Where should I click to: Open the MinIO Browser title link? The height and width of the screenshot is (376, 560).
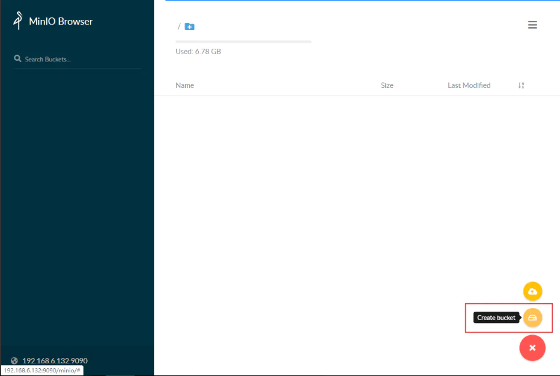(61, 22)
